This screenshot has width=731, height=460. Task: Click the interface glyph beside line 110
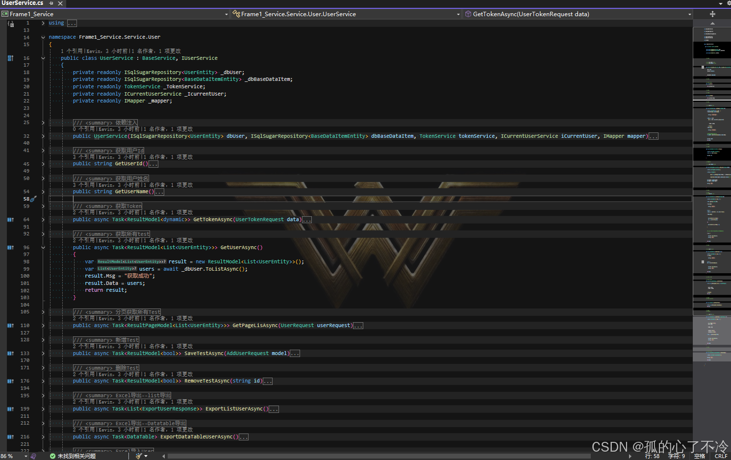10,326
